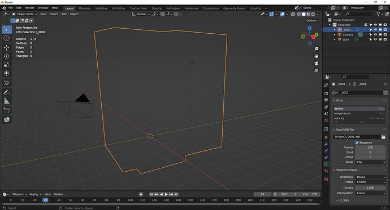Open timeline Playback popover

click(19, 194)
